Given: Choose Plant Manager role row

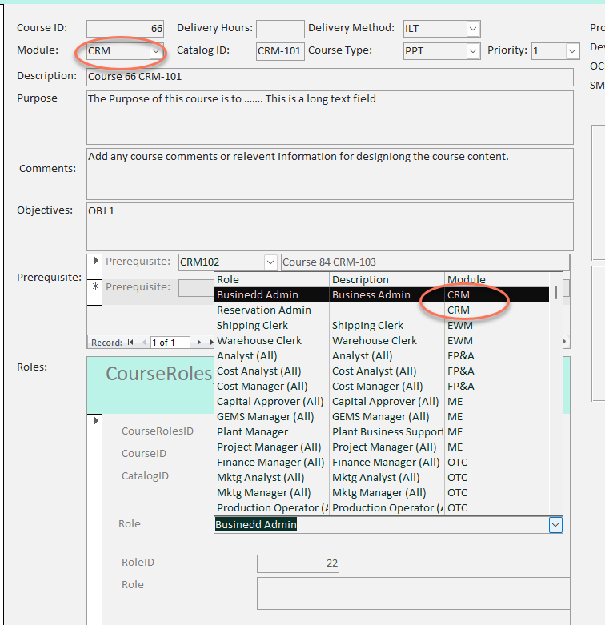Looking at the screenshot, I should (x=382, y=431).
